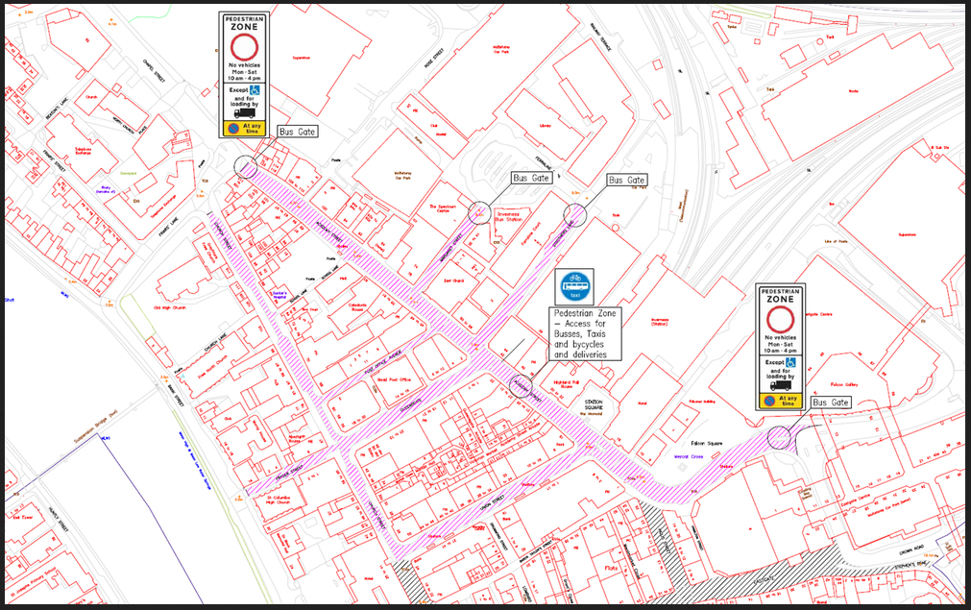Viewport: 971px width, 610px height.
Task: Select the Inverness Bus Station label
Action: coord(507,218)
